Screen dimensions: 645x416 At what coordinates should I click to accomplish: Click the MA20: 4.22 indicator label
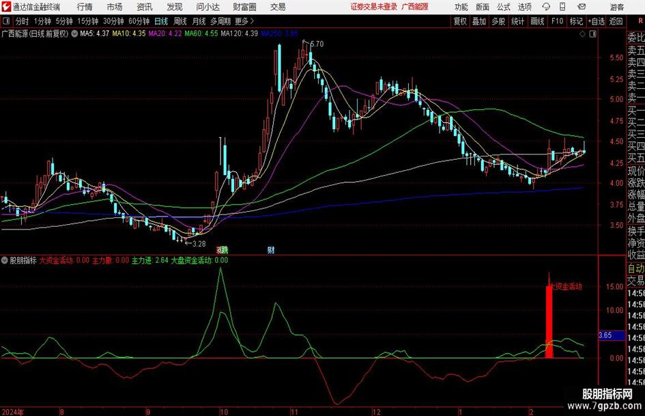[165, 33]
